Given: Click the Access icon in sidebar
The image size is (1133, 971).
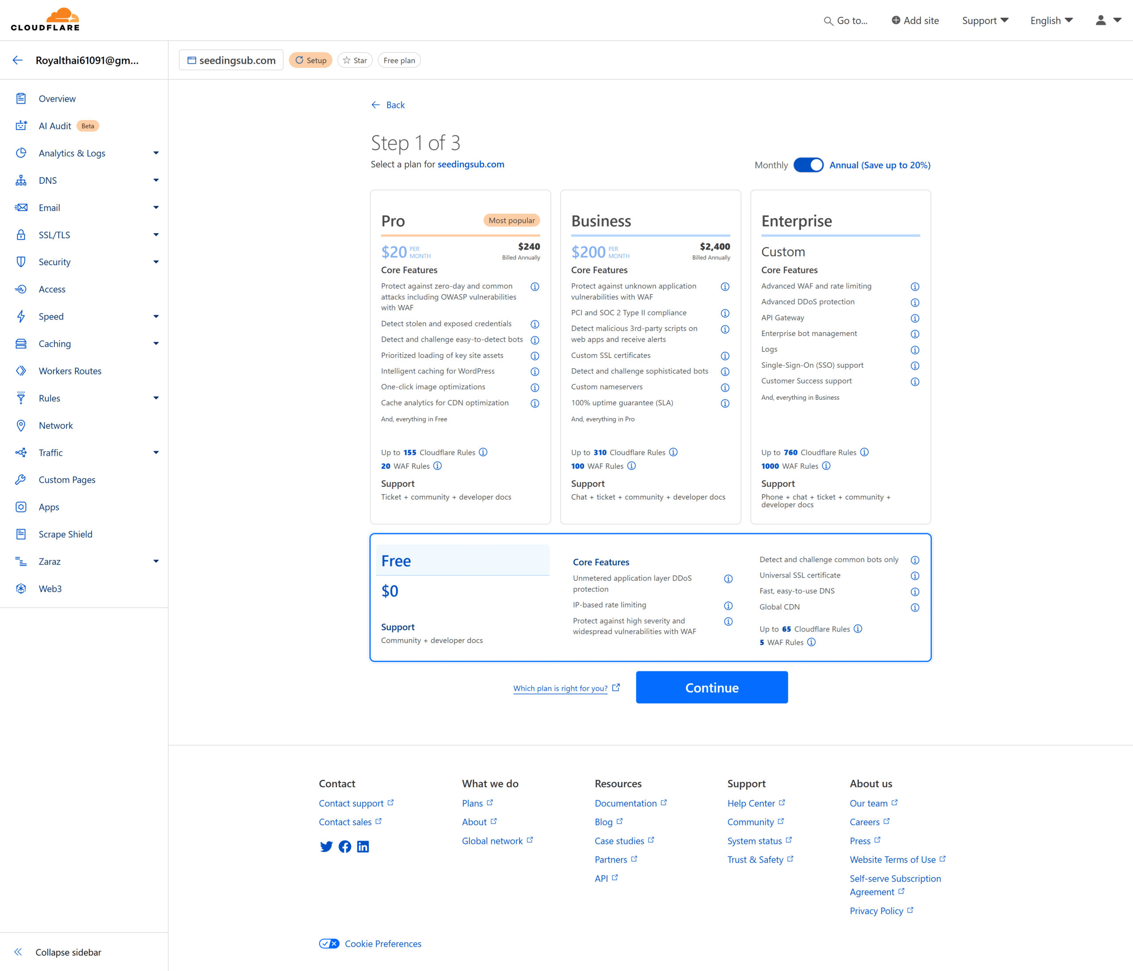Looking at the screenshot, I should (x=21, y=289).
